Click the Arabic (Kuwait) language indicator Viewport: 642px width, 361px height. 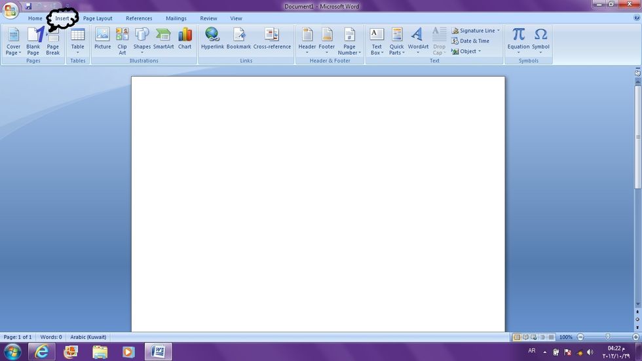pos(88,337)
